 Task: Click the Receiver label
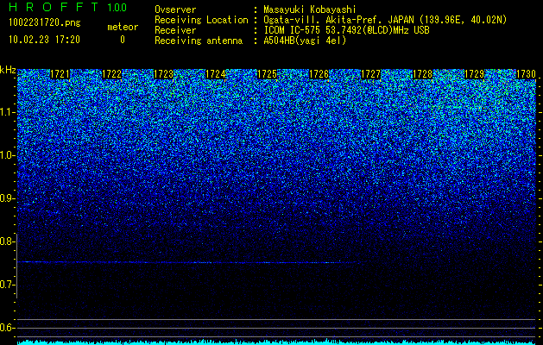[175, 30]
